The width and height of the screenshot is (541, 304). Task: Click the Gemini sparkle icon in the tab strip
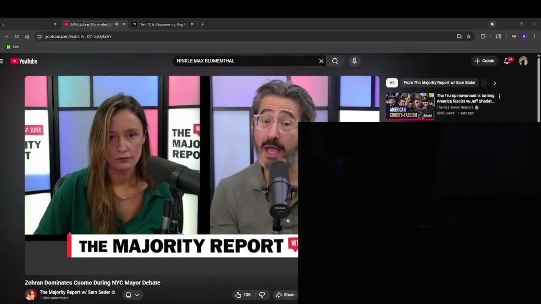pos(492,24)
